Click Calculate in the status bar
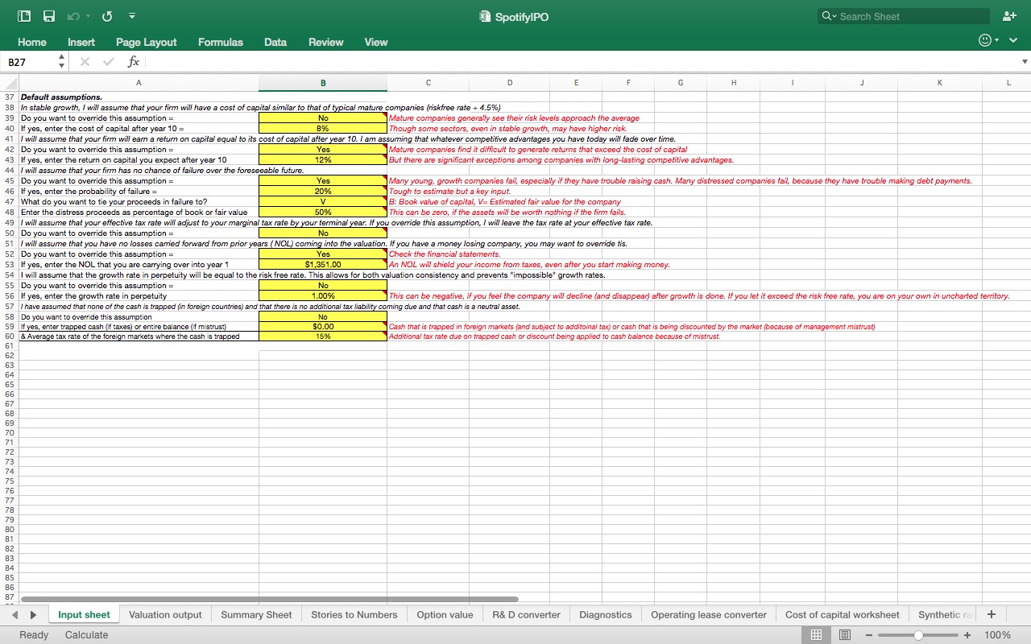The image size is (1031, 644). [x=86, y=635]
